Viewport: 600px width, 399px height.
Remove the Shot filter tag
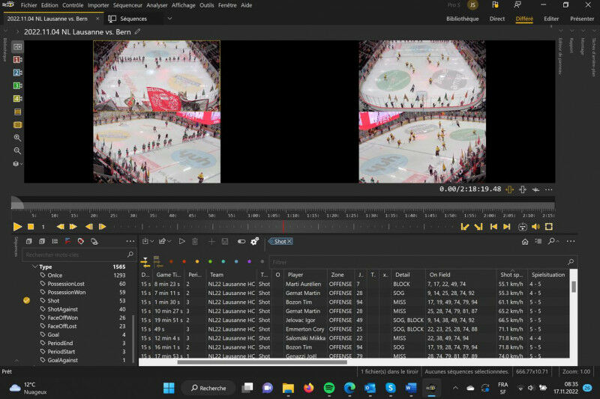click(289, 241)
